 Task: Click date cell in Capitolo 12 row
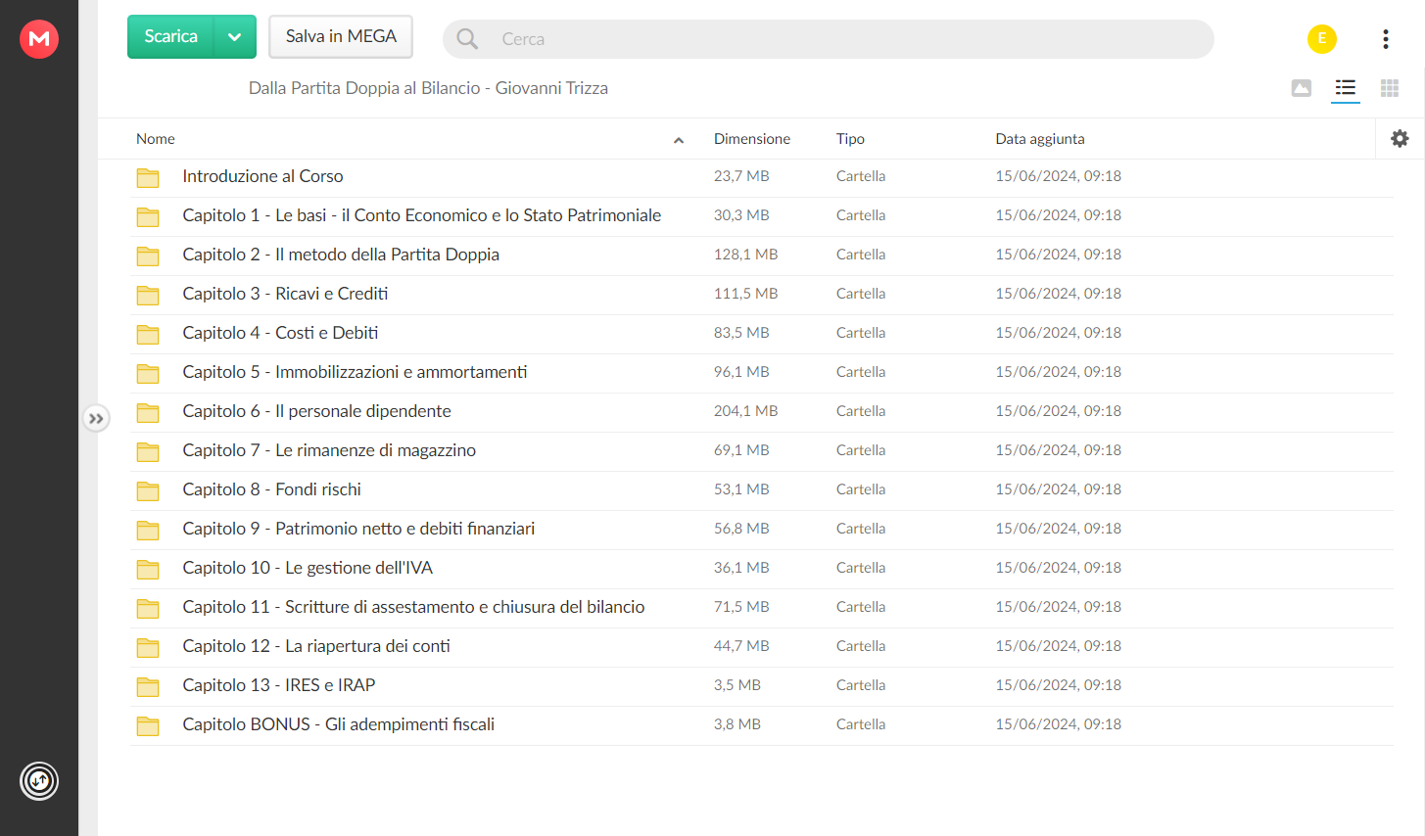[1058, 646]
